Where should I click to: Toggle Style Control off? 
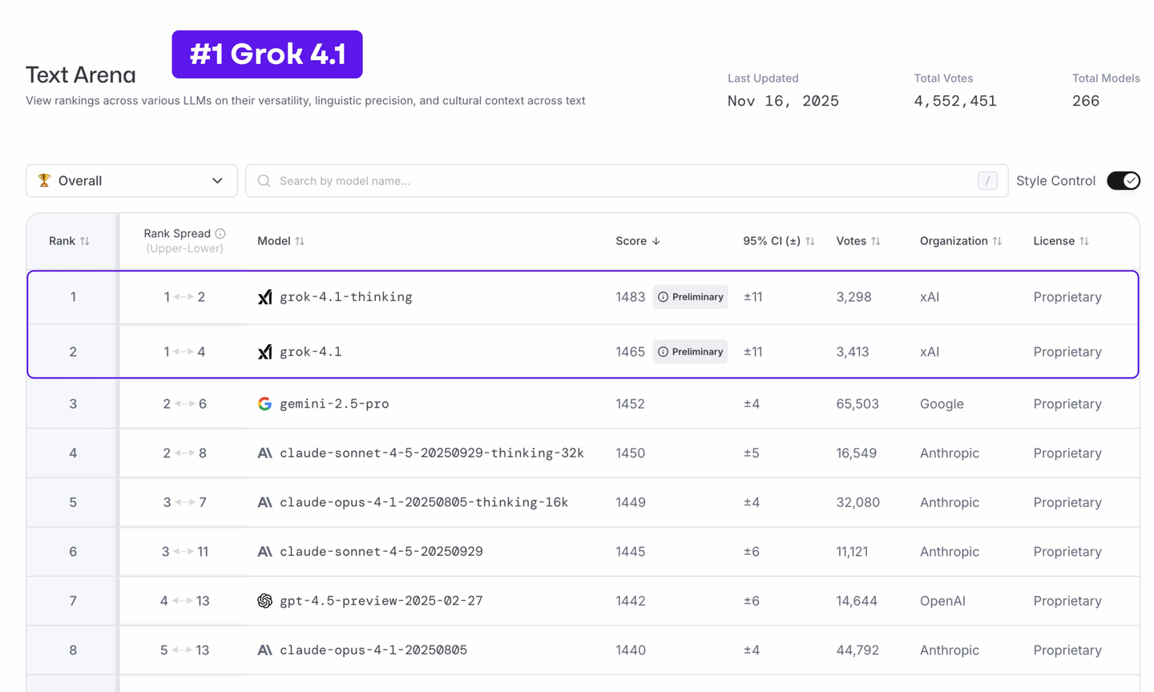pyautogui.click(x=1123, y=180)
